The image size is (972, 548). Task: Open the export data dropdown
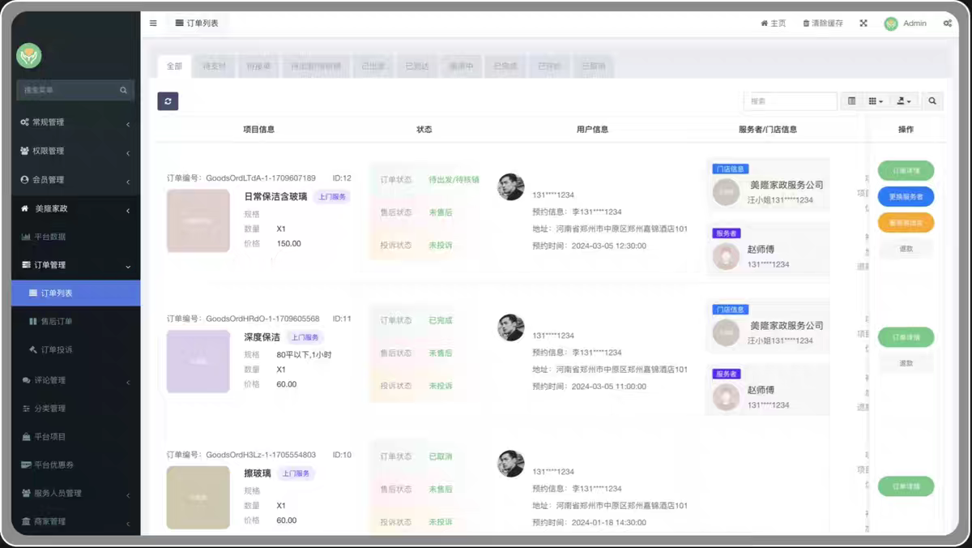point(904,101)
